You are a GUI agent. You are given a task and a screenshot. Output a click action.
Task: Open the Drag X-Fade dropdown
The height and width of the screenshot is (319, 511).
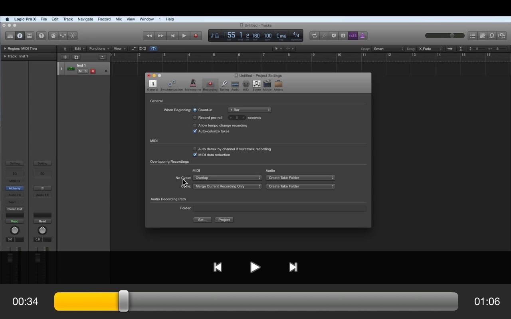(x=430, y=49)
